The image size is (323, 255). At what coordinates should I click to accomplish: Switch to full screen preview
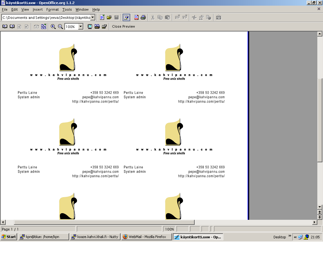coord(90,27)
